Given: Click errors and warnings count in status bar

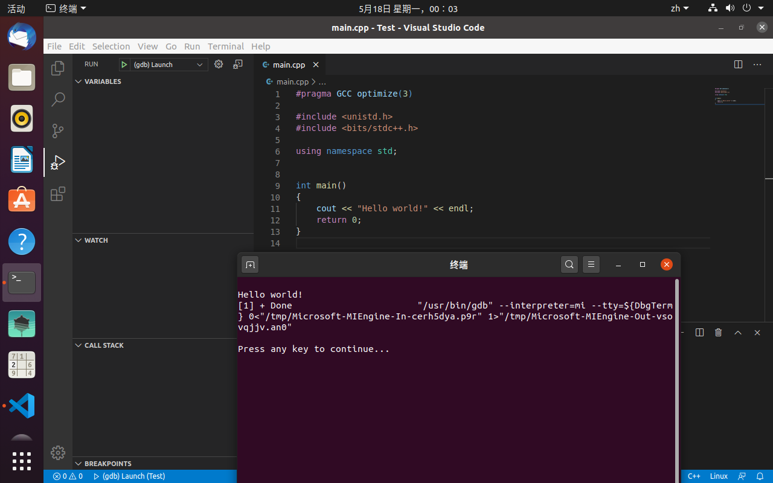Looking at the screenshot, I should (x=68, y=476).
